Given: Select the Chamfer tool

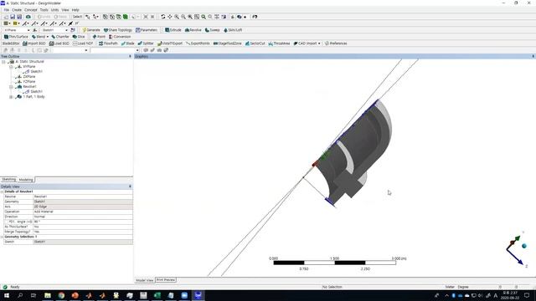Looking at the screenshot, I should (x=60, y=37).
